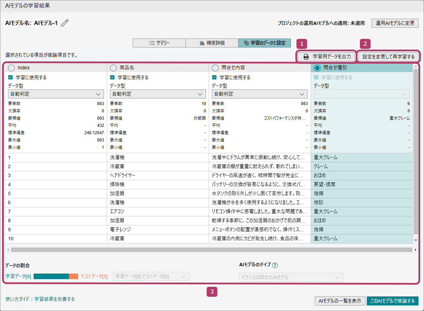Click the エアコン cell
Screen dimensions: 424x311
tap(158, 211)
